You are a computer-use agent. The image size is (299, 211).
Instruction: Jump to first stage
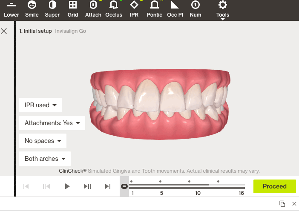[26, 186]
